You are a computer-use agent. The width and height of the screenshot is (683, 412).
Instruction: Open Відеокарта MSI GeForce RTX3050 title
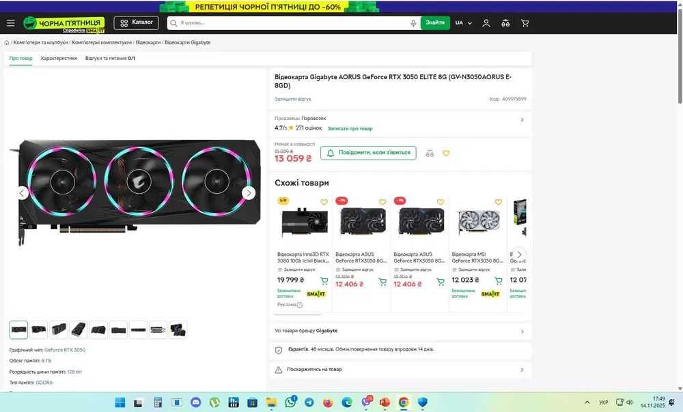477,258
